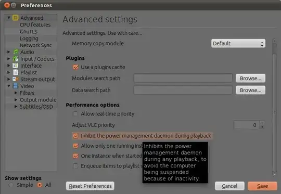Click the Cancel button
Image resolution: width=281 pixels, height=194 pixels.
(229, 186)
